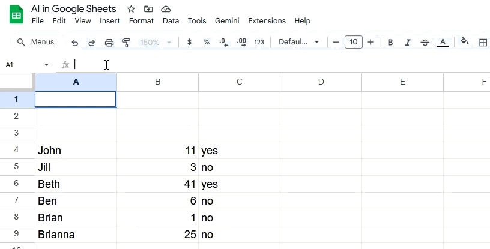
Task: Select column E header
Action: (x=402, y=82)
